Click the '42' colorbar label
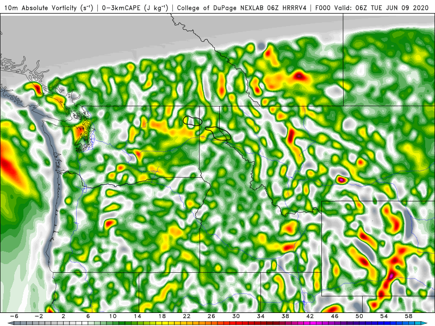This screenshot has height=326, width=435. (310, 316)
